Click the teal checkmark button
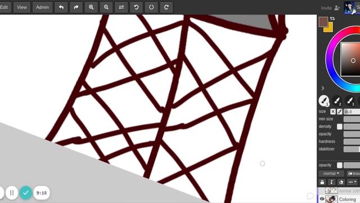The width and height of the screenshot is (360, 203). (x=26, y=193)
